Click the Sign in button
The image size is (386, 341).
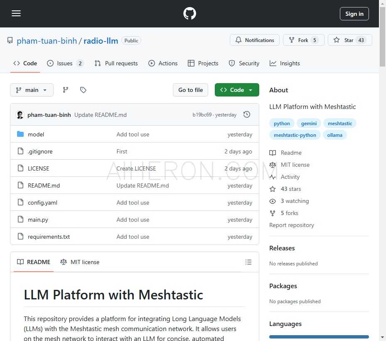pos(354,14)
